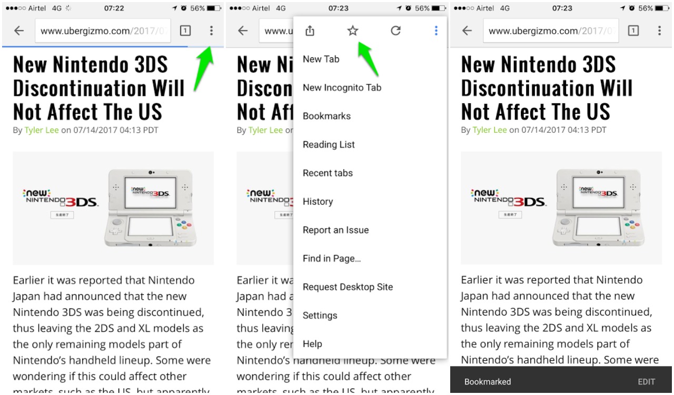Tap battery icon in right status bar
This screenshot has height=395, width=674.
[662, 8]
